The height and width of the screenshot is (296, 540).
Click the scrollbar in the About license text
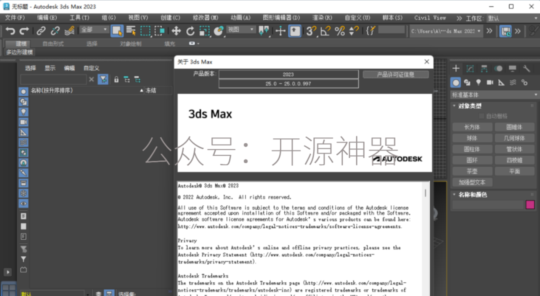tap(425, 192)
